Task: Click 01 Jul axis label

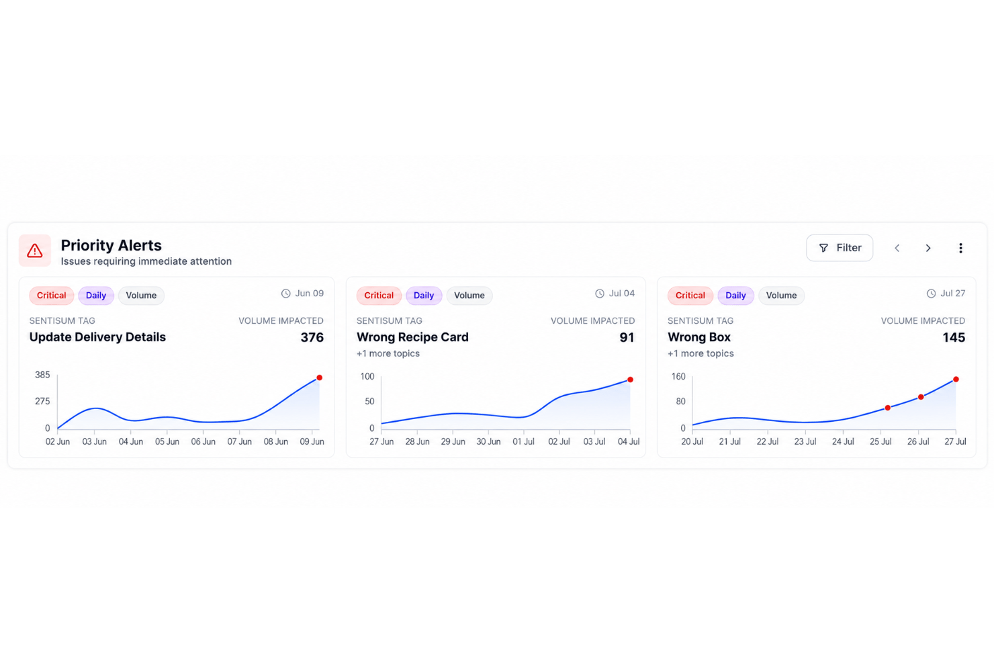Action: pyautogui.click(x=523, y=441)
